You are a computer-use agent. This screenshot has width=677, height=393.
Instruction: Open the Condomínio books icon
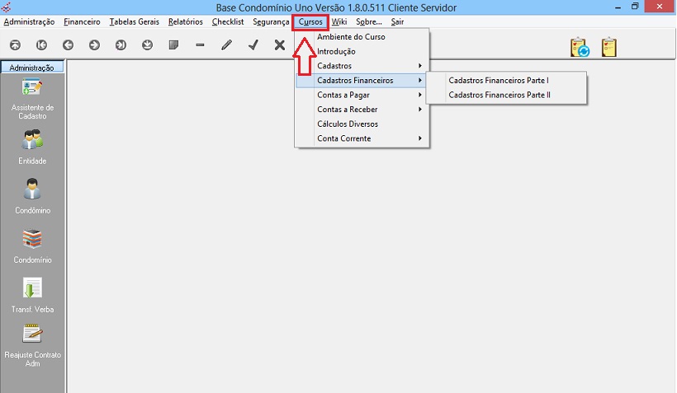(32, 239)
